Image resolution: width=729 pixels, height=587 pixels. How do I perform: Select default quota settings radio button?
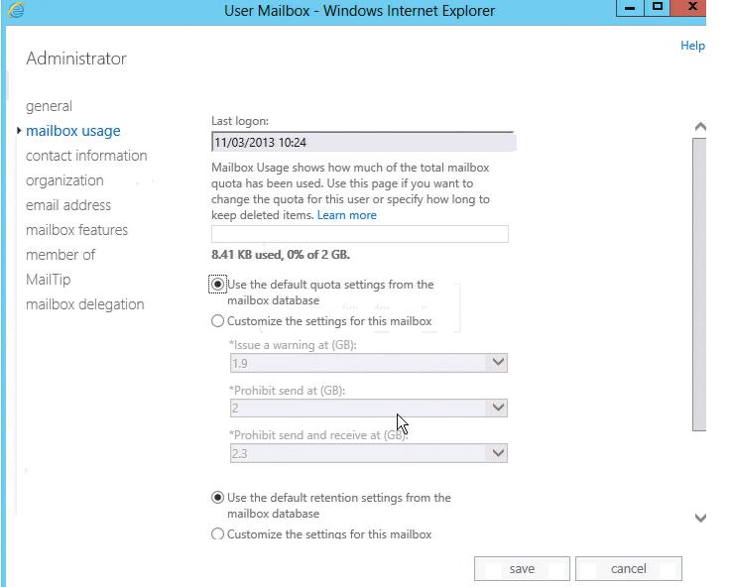pos(218,285)
